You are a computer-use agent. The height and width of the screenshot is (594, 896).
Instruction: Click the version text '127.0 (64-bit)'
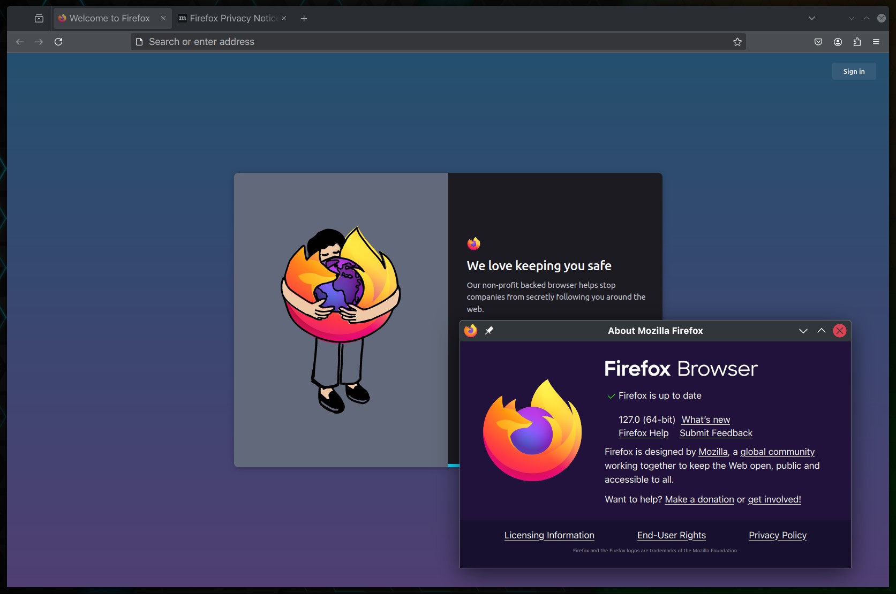[646, 420]
